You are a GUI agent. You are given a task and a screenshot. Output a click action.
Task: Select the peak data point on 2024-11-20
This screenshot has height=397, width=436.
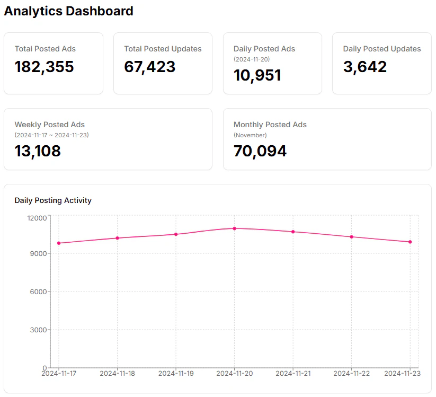(234, 228)
